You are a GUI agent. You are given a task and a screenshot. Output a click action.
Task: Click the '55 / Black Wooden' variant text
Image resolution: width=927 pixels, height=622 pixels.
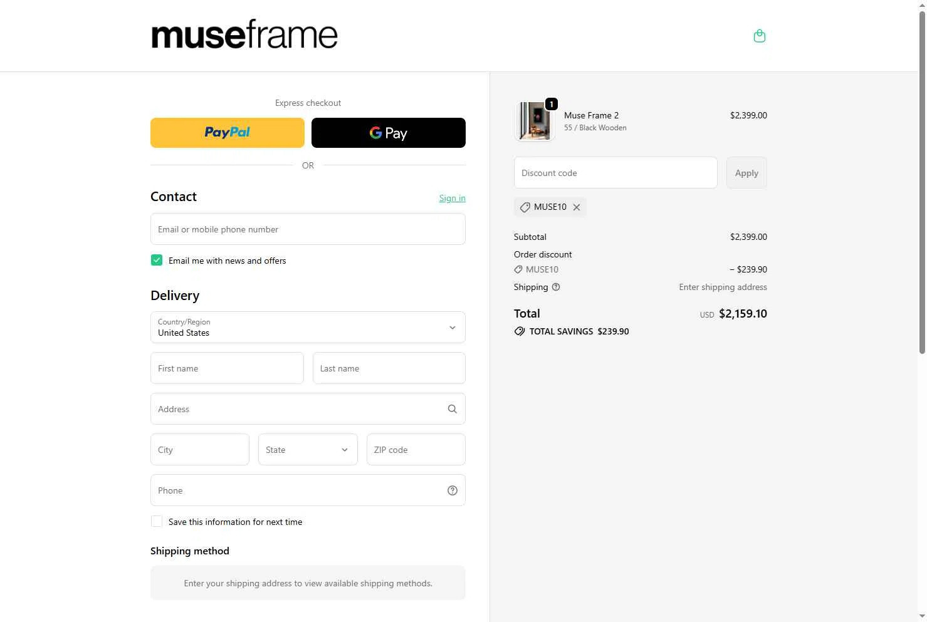(x=595, y=128)
